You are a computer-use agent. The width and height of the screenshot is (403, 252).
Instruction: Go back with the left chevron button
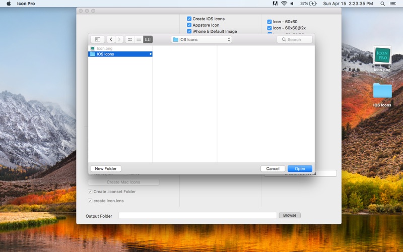111,39
